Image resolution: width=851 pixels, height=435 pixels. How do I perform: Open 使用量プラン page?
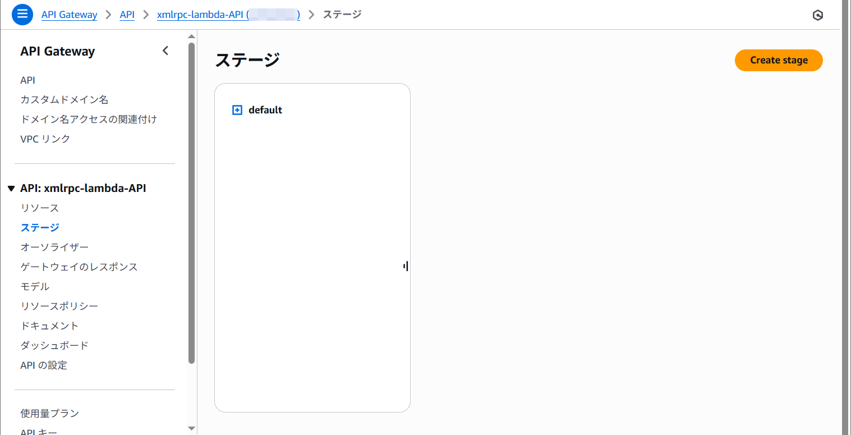click(x=49, y=414)
